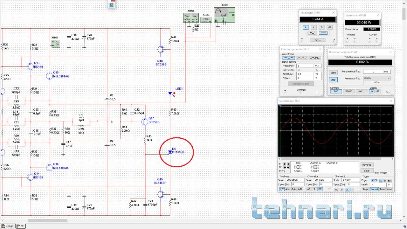Select the XDA1 distortion analyzer instrument
407x229 pixels.
206,20
